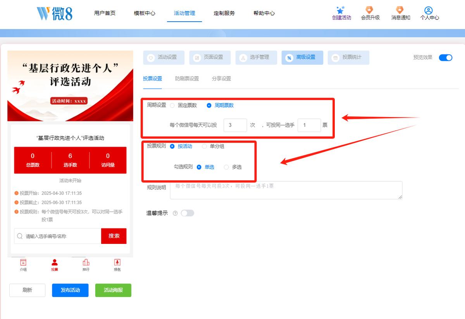Viewport: 465px width, 319px height.
Task: Select the 分享设置 sub-tab
Action: coord(221,79)
